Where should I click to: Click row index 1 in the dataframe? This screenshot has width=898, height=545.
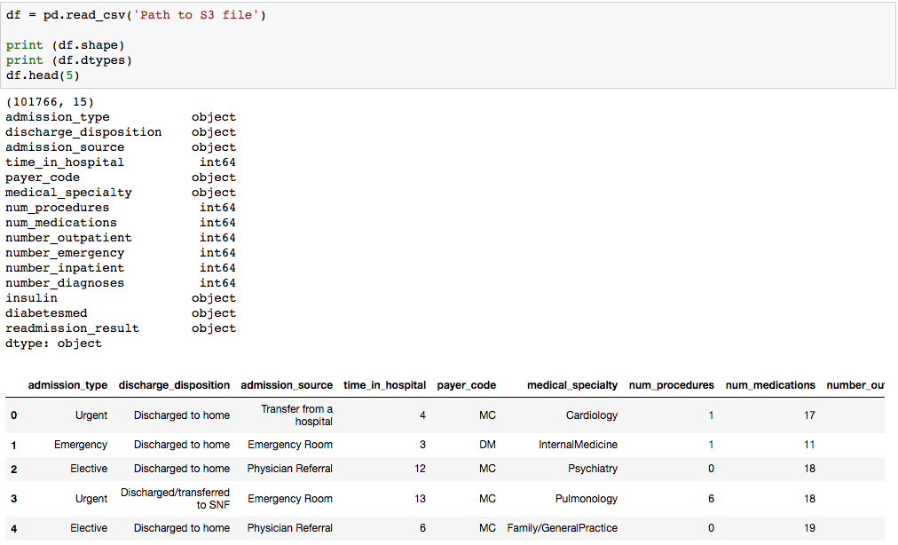coord(13,446)
